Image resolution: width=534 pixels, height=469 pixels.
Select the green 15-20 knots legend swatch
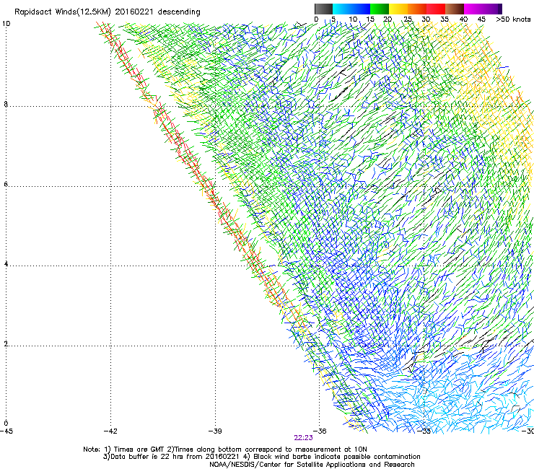380,9
